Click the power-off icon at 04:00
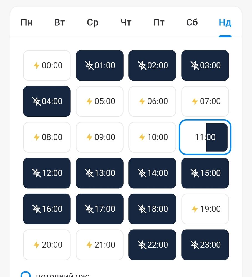Image resolution: width=252 pixels, height=277 pixels. coord(36,101)
